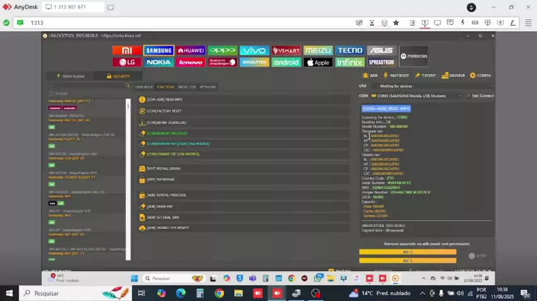Open the ADB tool icon
537x301 pixels.
(x=370, y=75)
